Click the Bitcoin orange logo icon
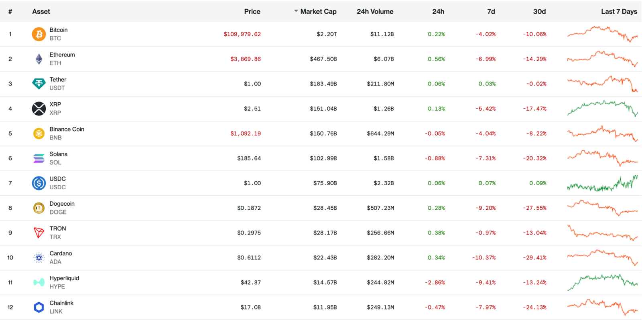642x320 pixels. 39,34
